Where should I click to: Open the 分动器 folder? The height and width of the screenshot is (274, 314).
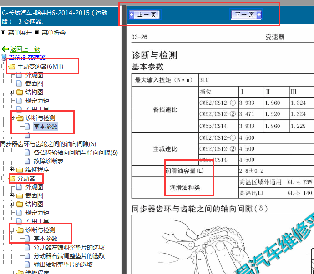(26, 178)
